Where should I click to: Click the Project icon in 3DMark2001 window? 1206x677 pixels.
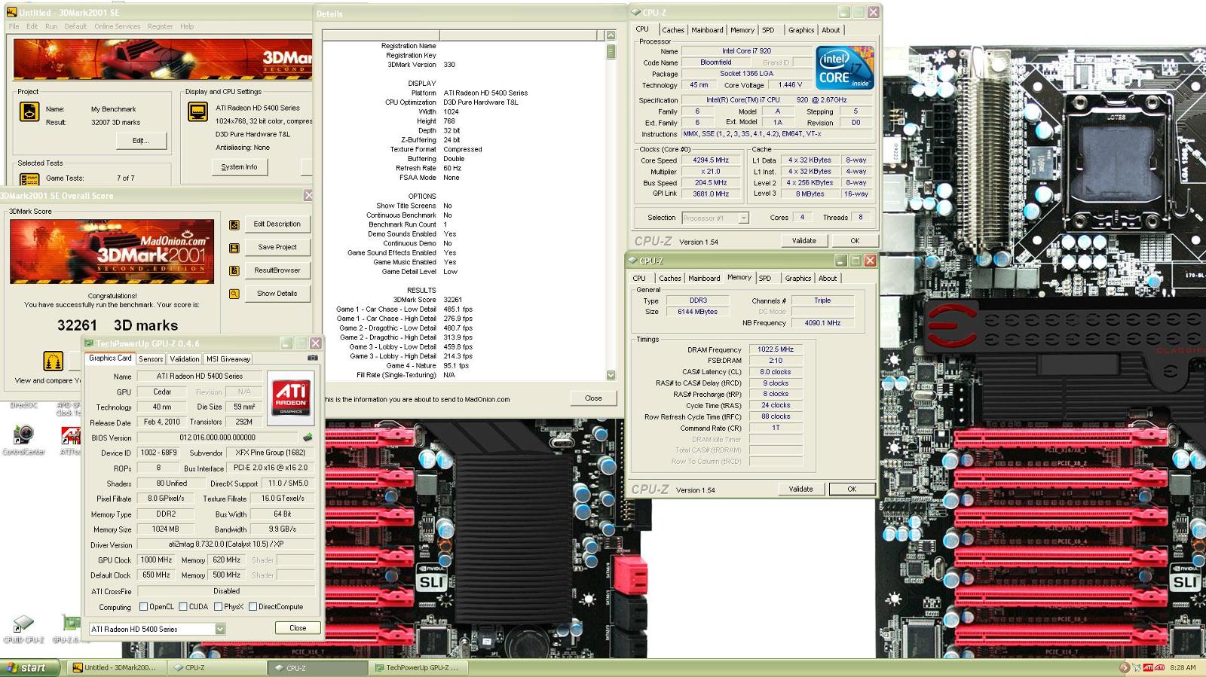[x=29, y=111]
